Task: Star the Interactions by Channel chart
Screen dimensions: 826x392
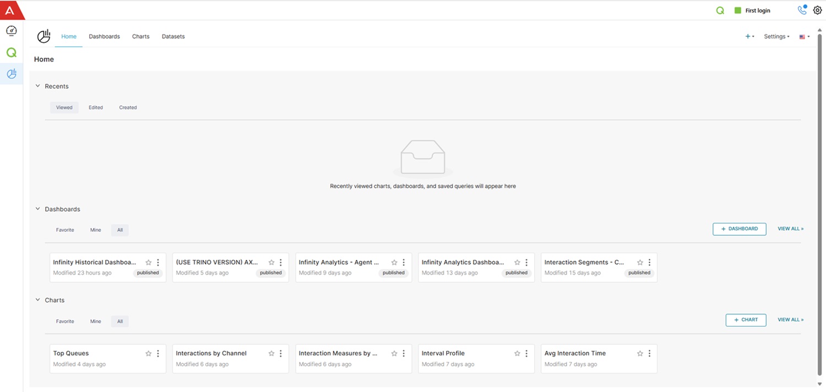Action: tap(271, 353)
